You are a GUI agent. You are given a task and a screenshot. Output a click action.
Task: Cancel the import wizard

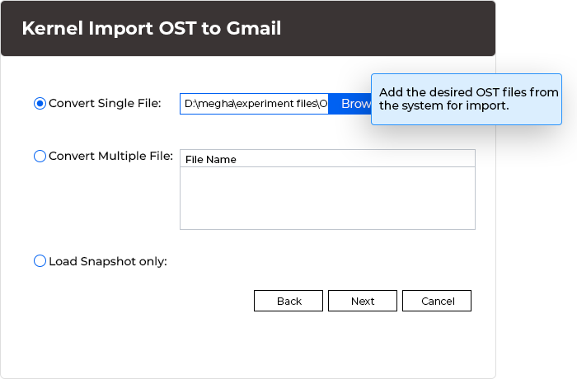(x=437, y=301)
